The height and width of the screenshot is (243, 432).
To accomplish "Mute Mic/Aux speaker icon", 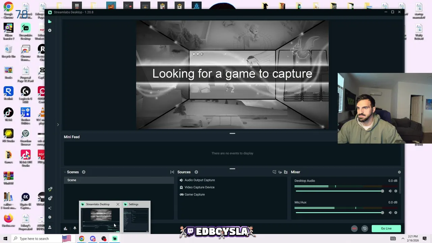I will click(390, 213).
